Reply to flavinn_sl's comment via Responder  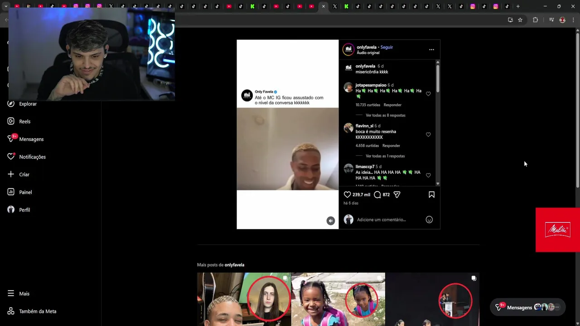coord(391,146)
